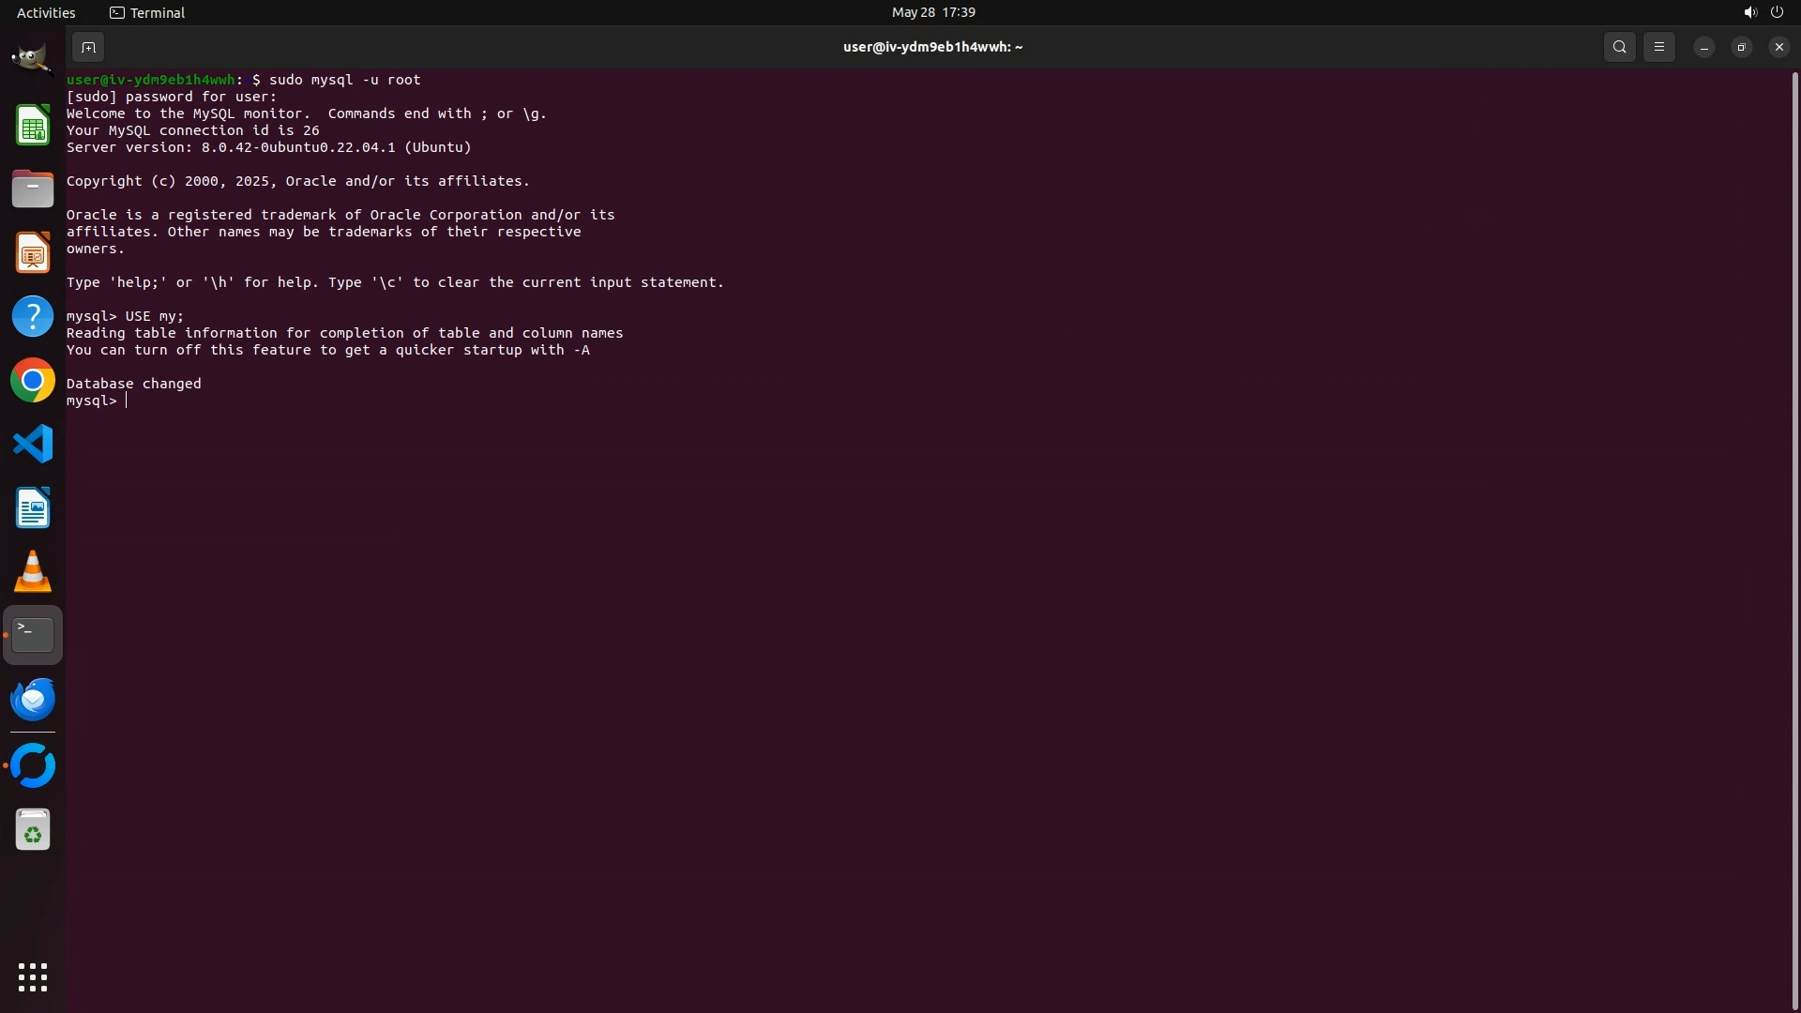Launch Google Chrome from dock

pyautogui.click(x=33, y=381)
